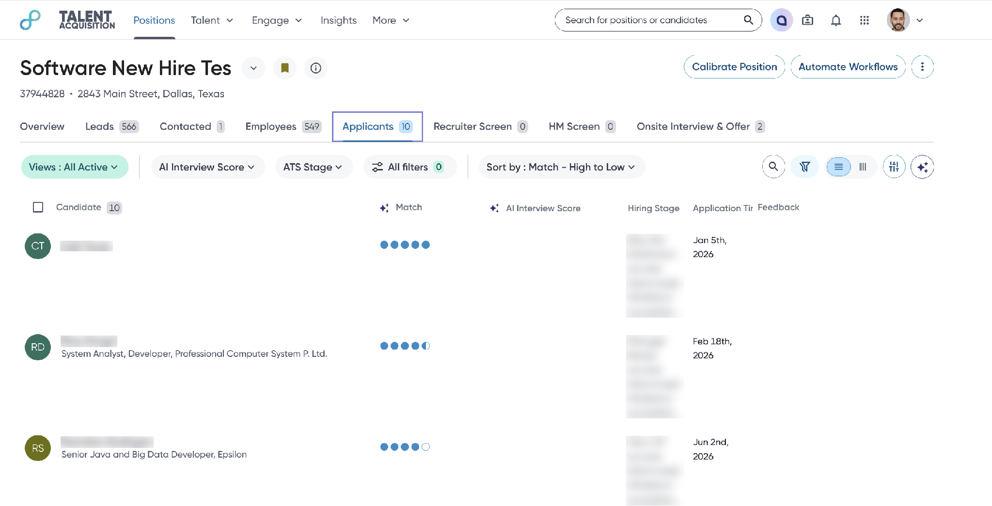Open the RS candidate avatar
The height and width of the screenshot is (506, 992).
click(x=38, y=448)
